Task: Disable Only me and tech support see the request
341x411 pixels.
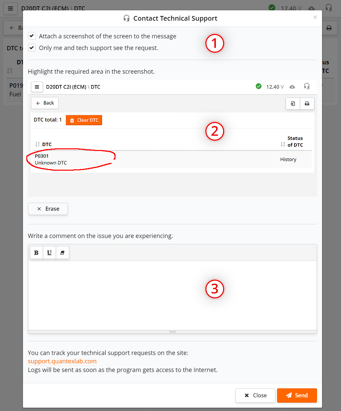Action: pos(32,48)
